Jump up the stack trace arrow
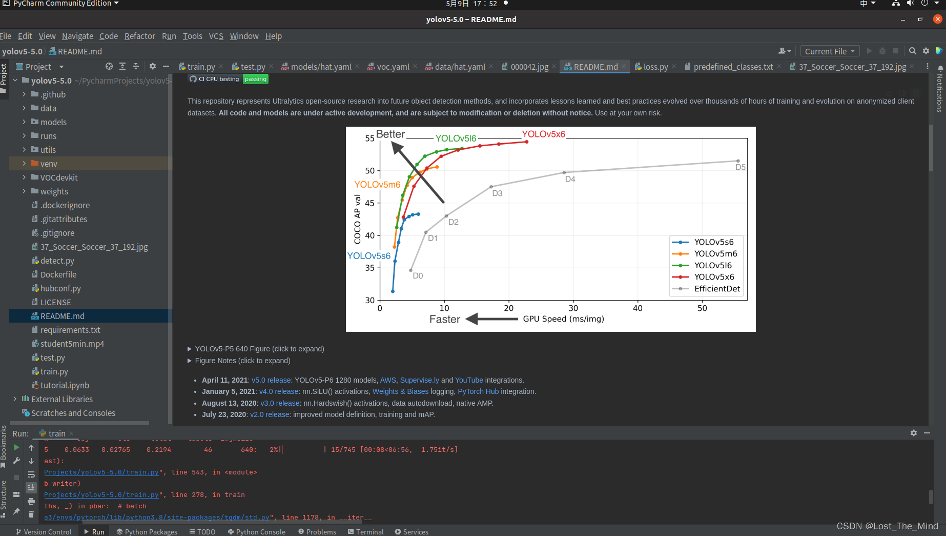 (x=31, y=448)
